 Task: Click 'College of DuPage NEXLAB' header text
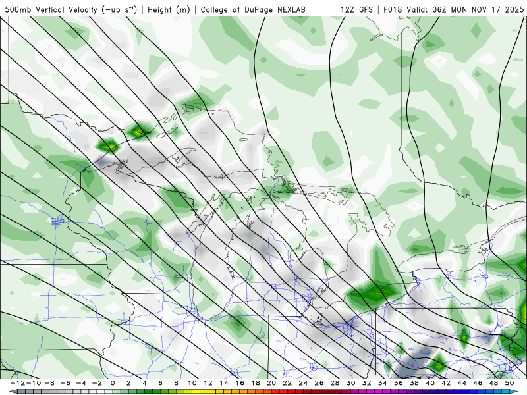253,9
